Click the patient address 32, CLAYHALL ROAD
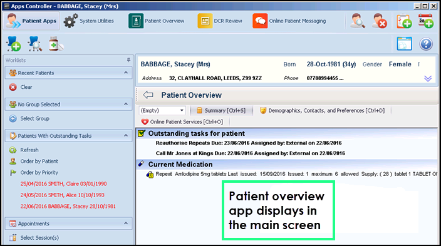This screenshot has width=441, height=246. pos(215,78)
